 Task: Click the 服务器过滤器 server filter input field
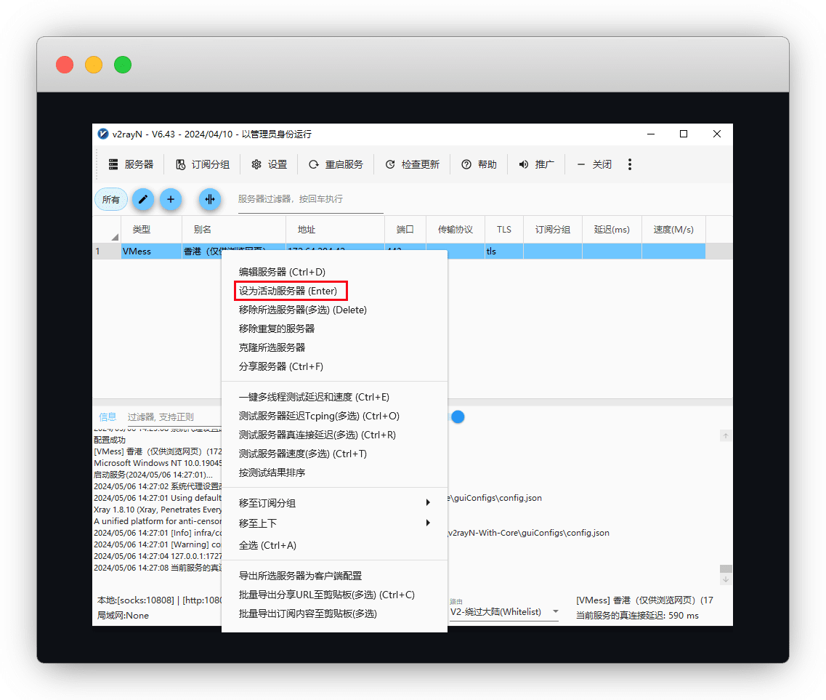tap(310, 199)
